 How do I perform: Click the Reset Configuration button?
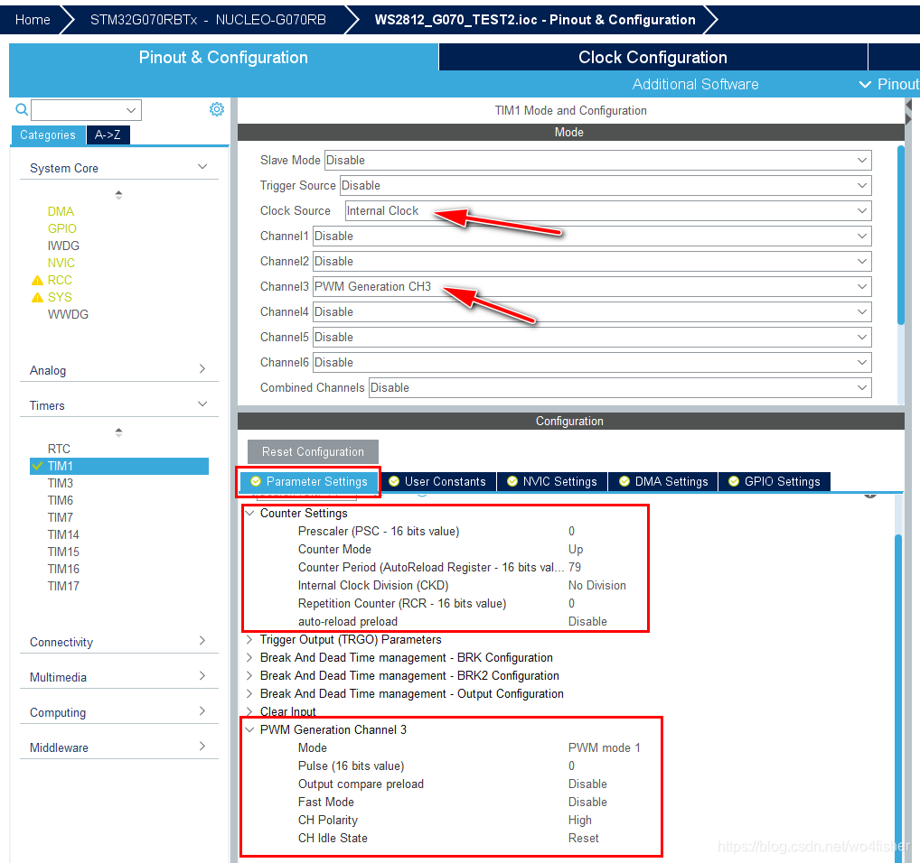point(313,451)
